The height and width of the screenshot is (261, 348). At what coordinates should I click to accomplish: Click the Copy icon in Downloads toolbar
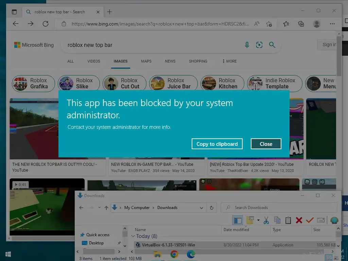click(277, 220)
